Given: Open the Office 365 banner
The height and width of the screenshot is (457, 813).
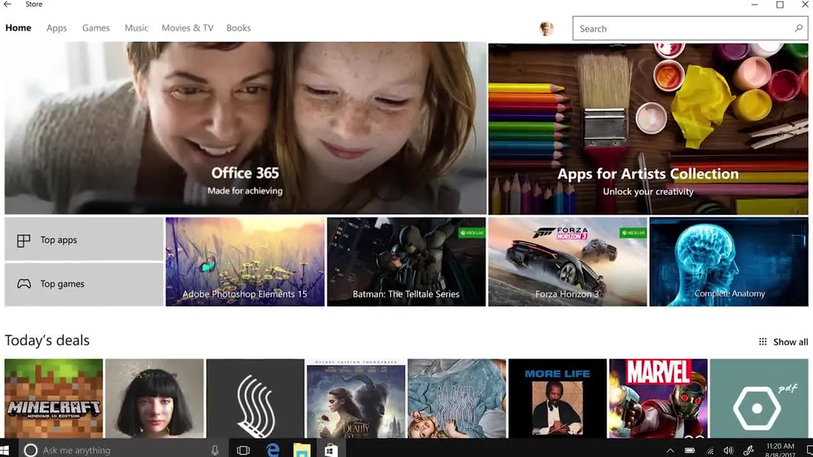Looking at the screenshot, I should [x=245, y=128].
